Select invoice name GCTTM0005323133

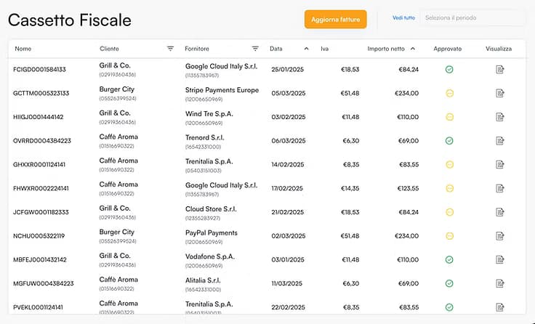(41, 93)
